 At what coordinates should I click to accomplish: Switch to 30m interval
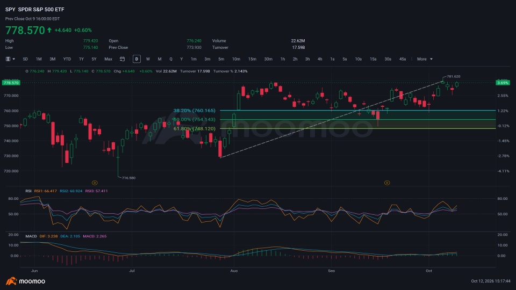pyautogui.click(x=268, y=59)
